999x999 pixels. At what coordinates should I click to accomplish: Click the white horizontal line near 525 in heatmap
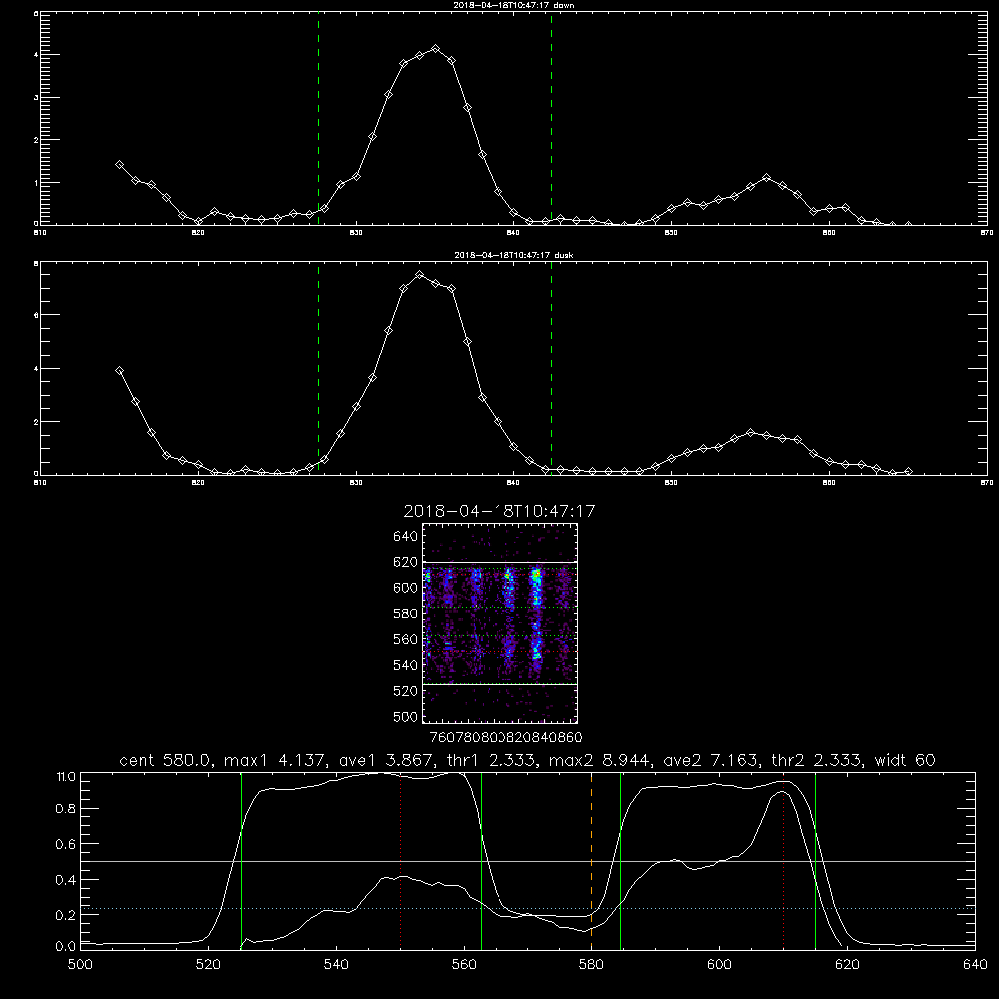pyautogui.click(x=500, y=685)
